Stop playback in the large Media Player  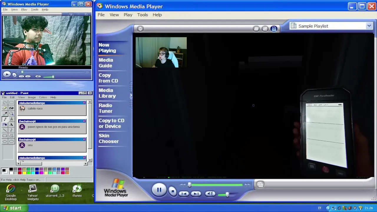173,192
